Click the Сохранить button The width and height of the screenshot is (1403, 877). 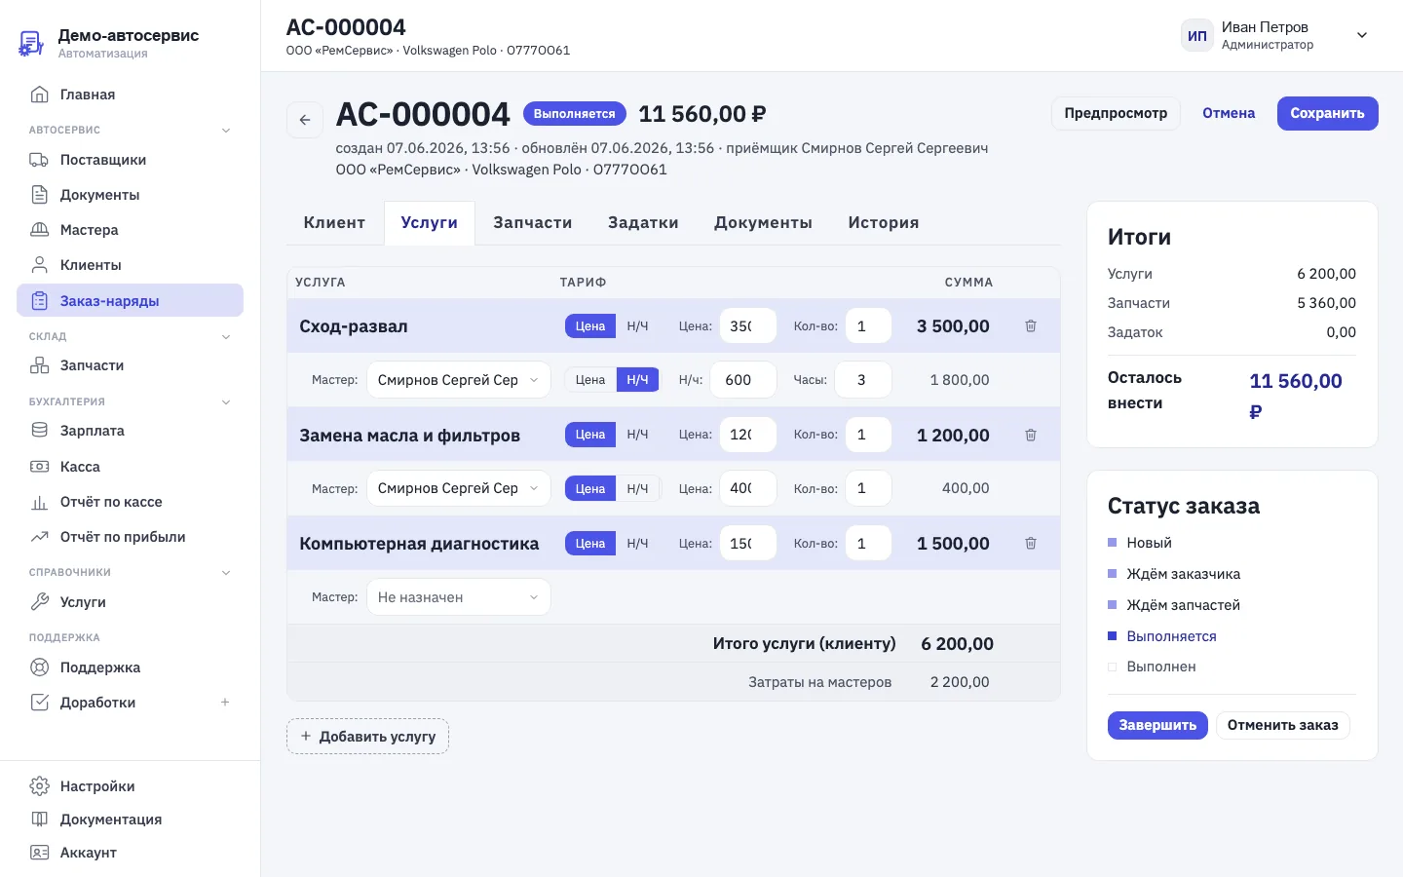(x=1327, y=113)
